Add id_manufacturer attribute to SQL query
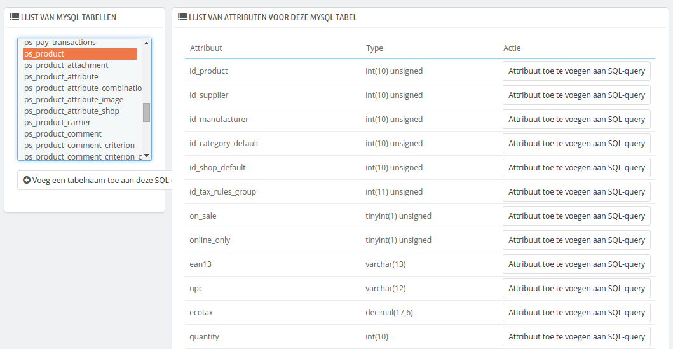Screen dimensions: 673x349 pyautogui.click(x=576, y=120)
